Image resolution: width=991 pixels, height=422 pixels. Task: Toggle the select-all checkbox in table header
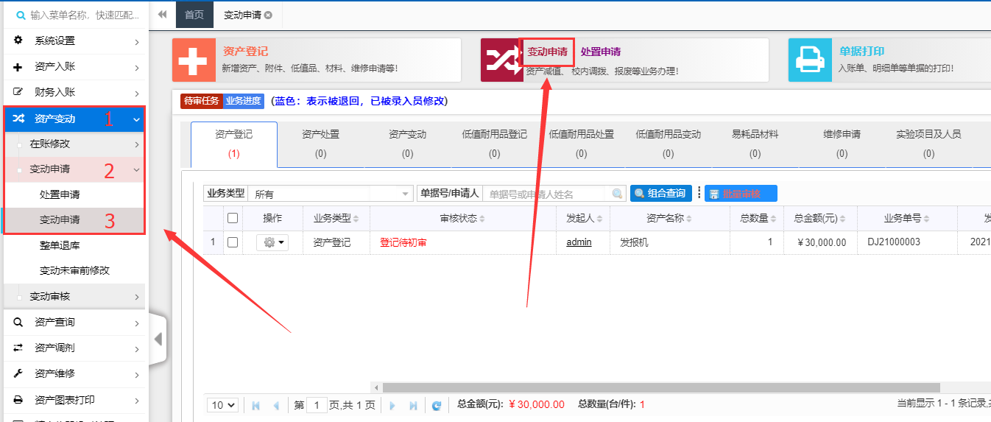coord(233,218)
